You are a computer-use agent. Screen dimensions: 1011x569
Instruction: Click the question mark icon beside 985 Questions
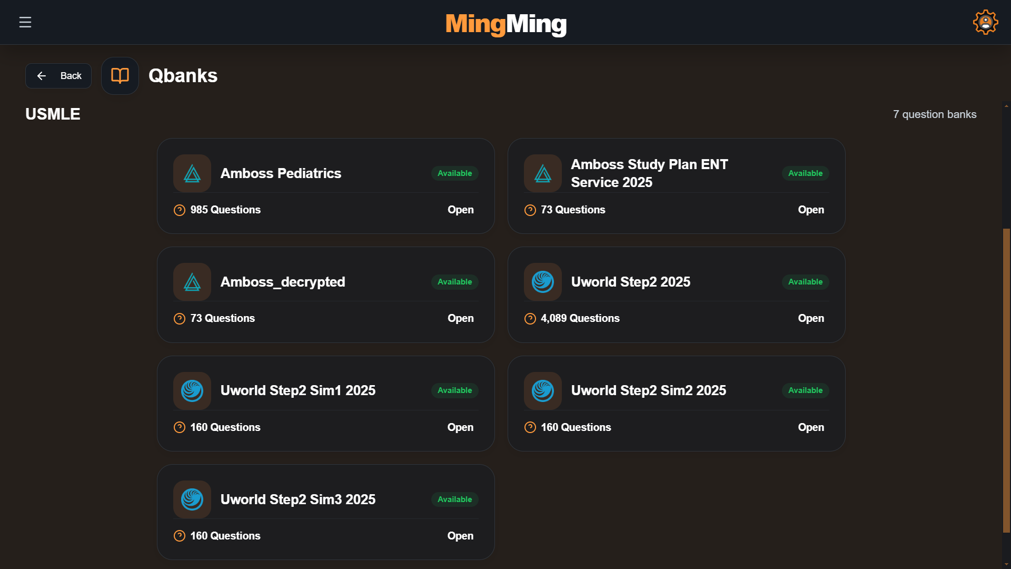pyautogui.click(x=180, y=210)
